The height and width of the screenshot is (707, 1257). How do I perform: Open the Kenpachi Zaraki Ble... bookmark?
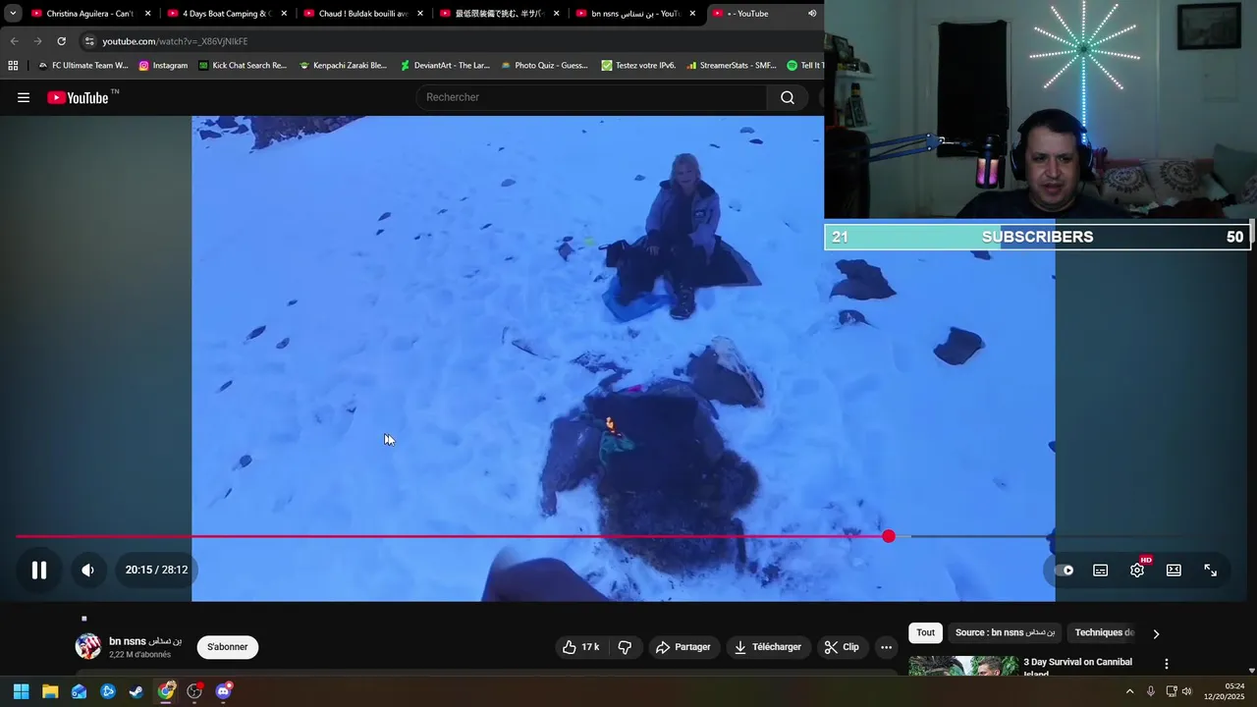[x=343, y=66]
